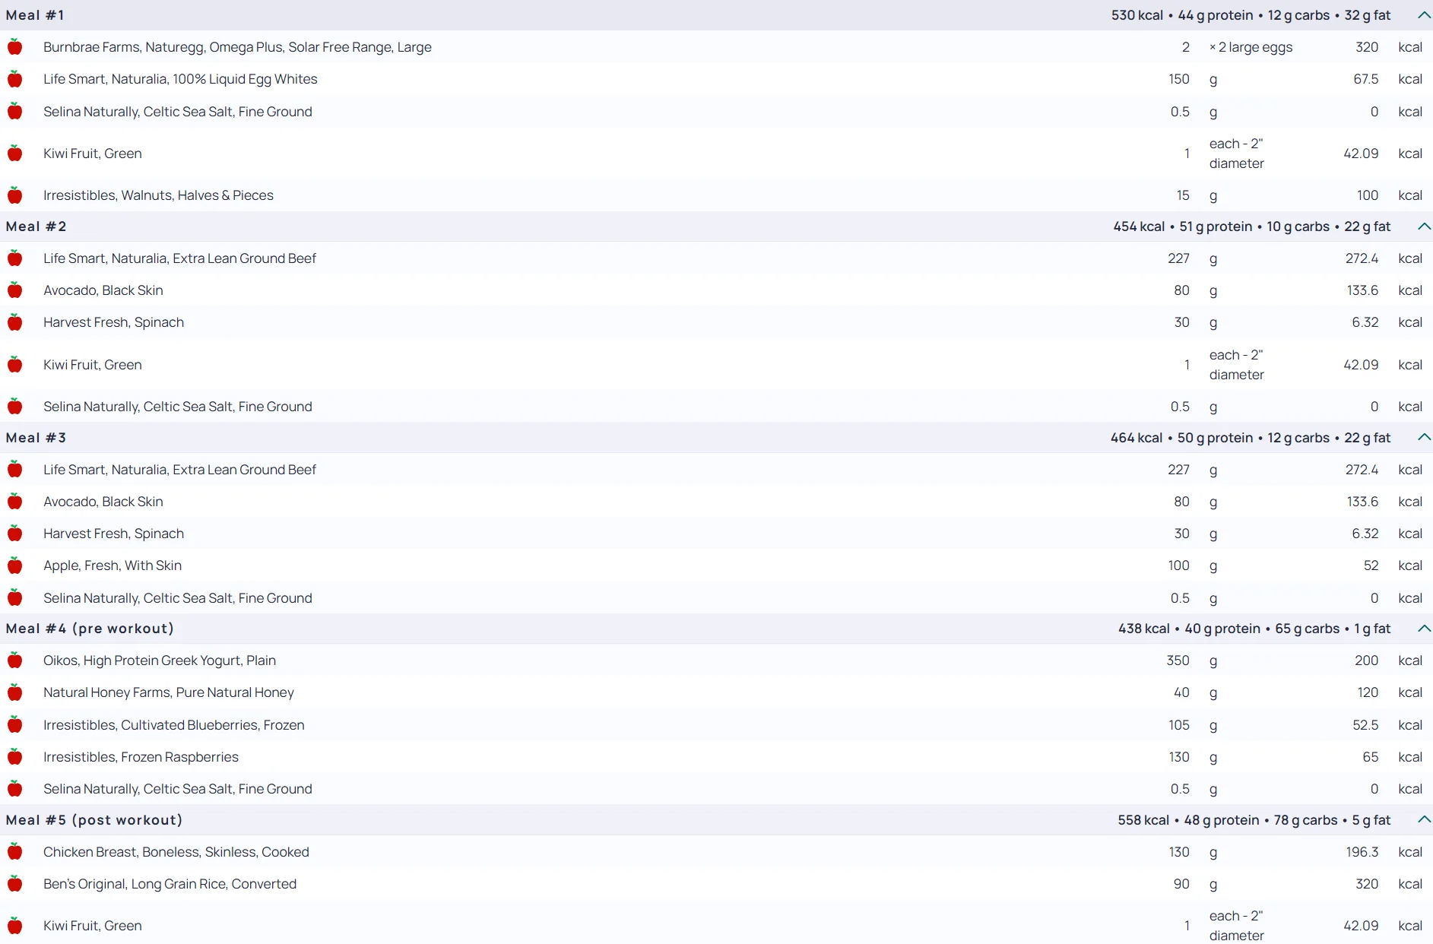1433x944 pixels.
Task: Click the apple icon next to Frozen Raspberries
Action: pos(14,757)
